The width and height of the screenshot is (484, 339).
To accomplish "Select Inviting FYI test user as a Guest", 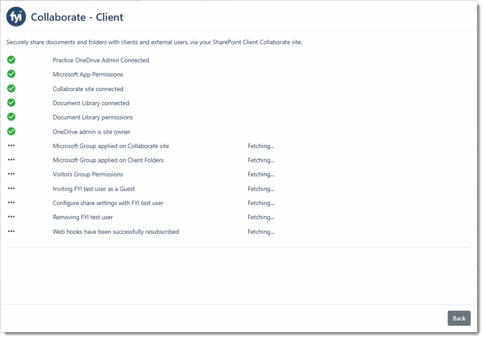I will coord(94,189).
